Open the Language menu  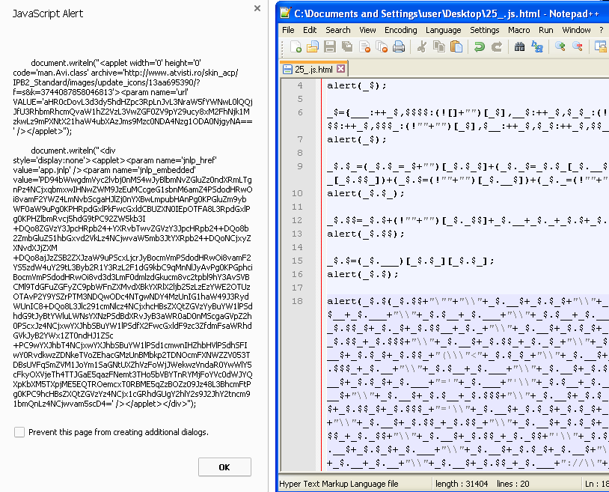pyautogui.click(x=443, y=30)
